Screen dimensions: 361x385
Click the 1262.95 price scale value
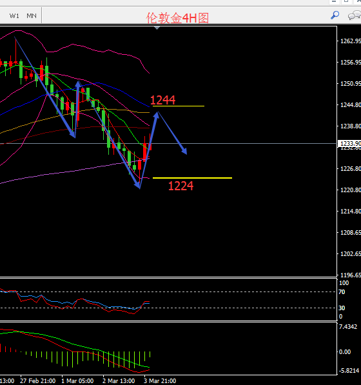coord(351,41)
